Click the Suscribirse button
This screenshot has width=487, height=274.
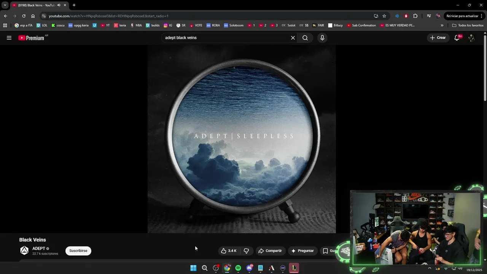tap(78, 251)
